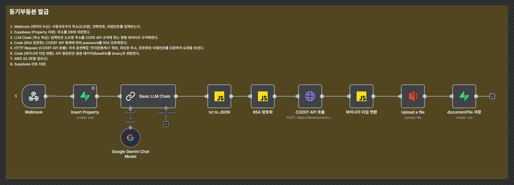Open the txt to JSON code node
514x185 pixels.
(x=219, y=96)
